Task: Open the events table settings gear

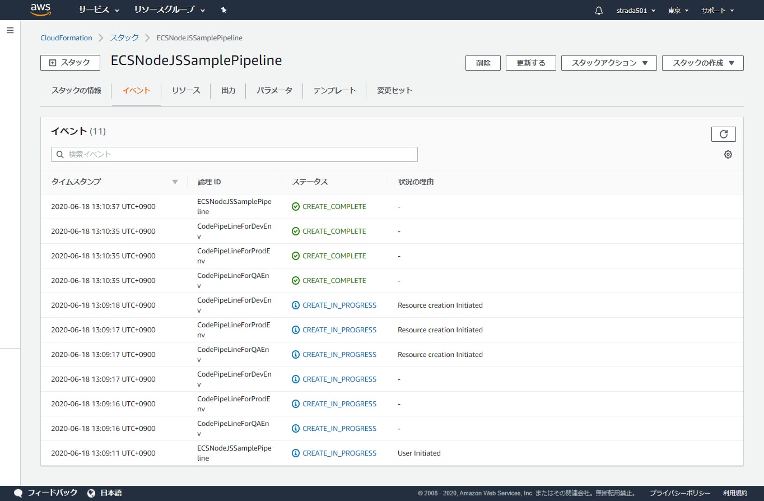Action: [x=728, y=154]
